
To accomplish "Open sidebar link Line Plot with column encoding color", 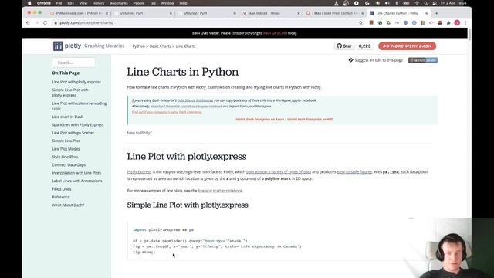I will 80,106.
